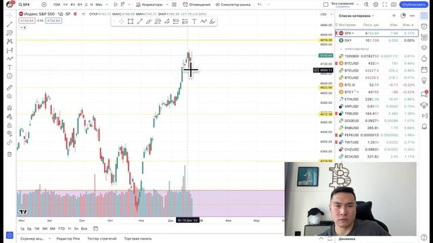The width and height of the screenshot is (433, 243).
Task: Select the ruler measure tool
Action: (9, 88)
